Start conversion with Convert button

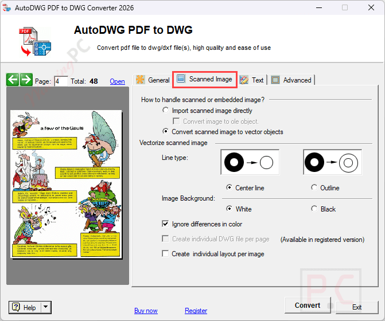pos(308,306)
